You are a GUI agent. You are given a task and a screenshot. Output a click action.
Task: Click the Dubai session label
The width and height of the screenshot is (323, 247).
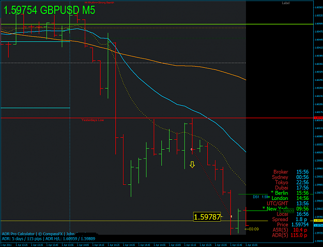(282, 187)
